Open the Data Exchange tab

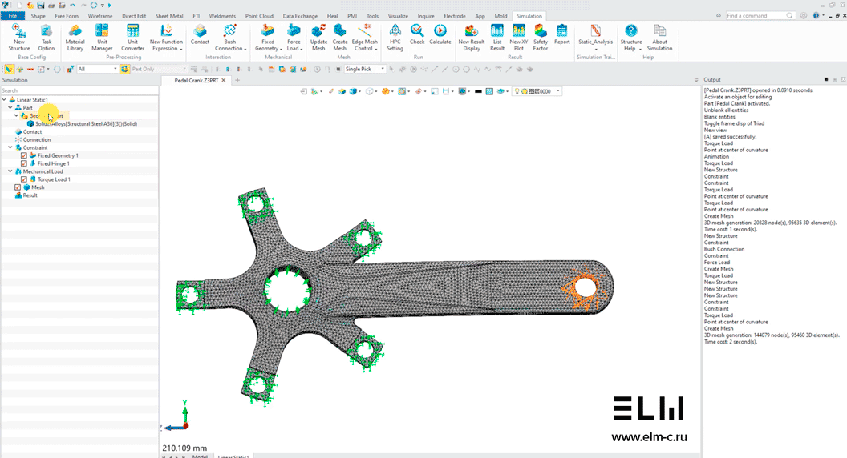(300, 16)
